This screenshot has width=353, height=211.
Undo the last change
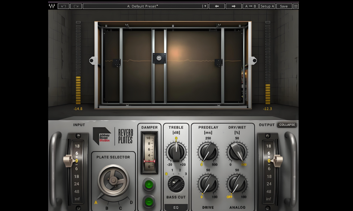64,6
